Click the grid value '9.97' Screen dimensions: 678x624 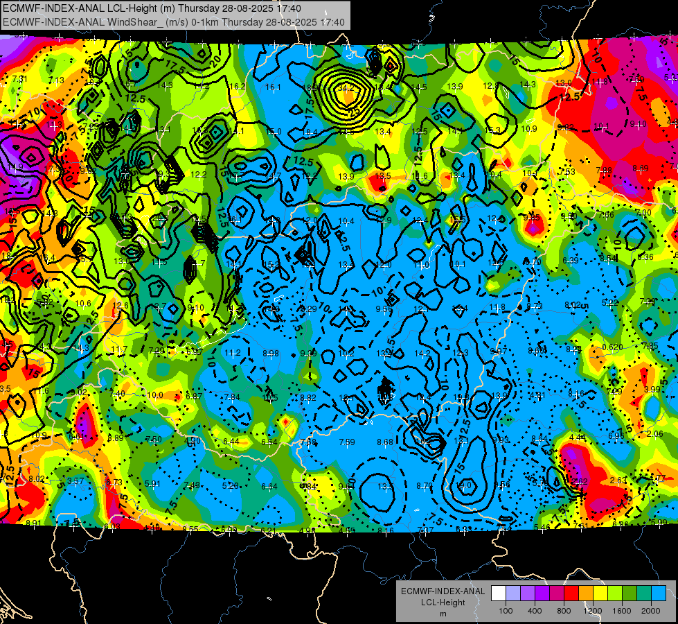pyautogui.click(x=499, y=352)
